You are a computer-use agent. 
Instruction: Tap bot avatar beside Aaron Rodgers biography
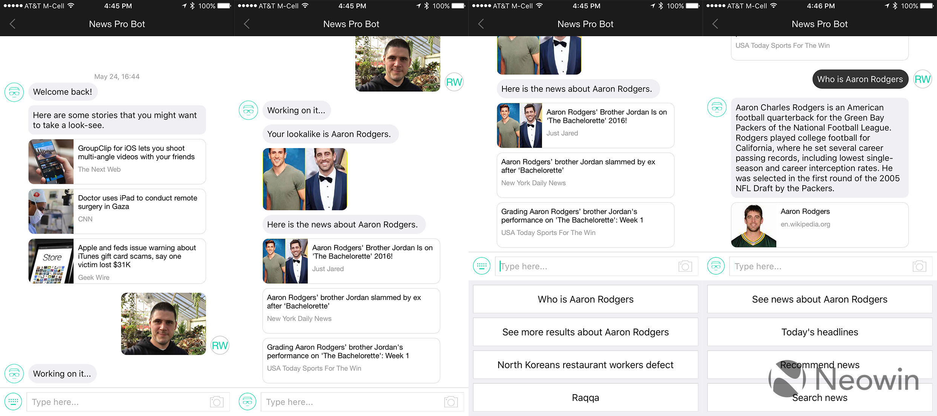pos(717,107)
